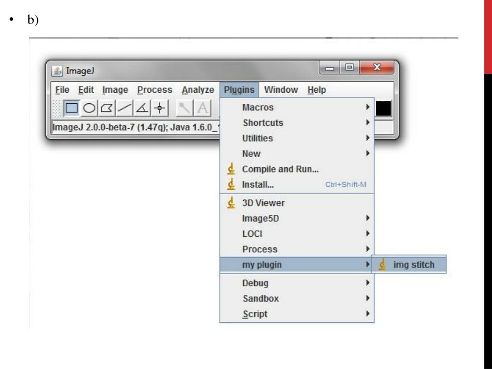Open the Process menu in menu bar

click(155, 90)
